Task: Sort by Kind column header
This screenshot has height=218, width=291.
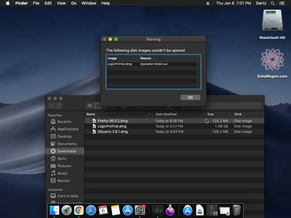Action: [x=248, y=114]
